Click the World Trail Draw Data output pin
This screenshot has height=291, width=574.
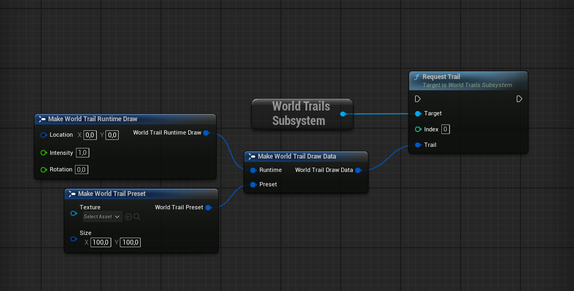358,170
